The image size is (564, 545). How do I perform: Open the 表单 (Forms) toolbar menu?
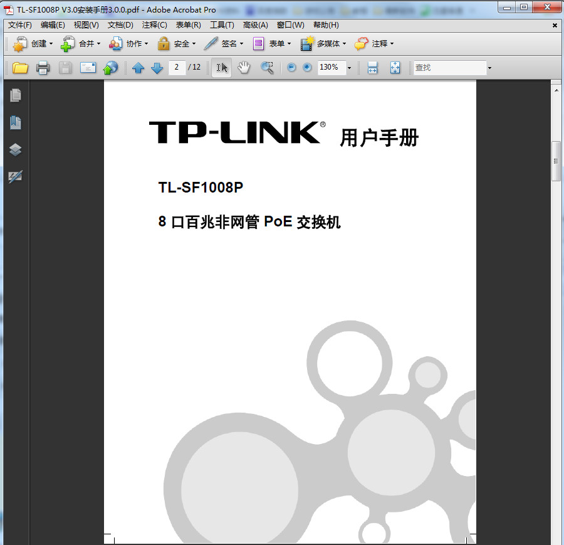point(272,44)
